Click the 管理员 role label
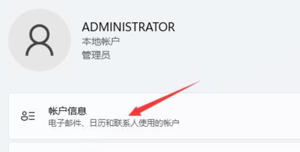Viewport: 300px width, 152px height. point(96,55)
